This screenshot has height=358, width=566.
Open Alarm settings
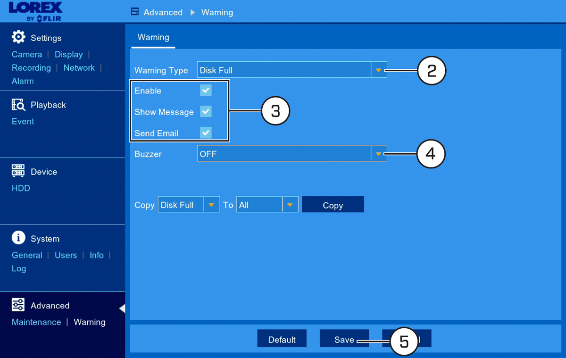pyautogui.click(x=23, y=81)
